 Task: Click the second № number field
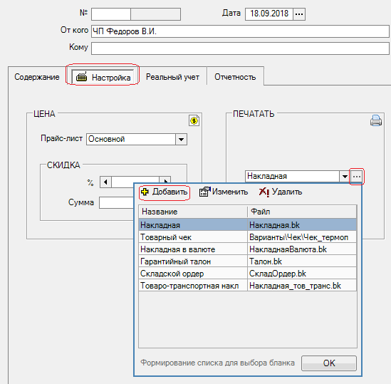[x=155, y=14]
